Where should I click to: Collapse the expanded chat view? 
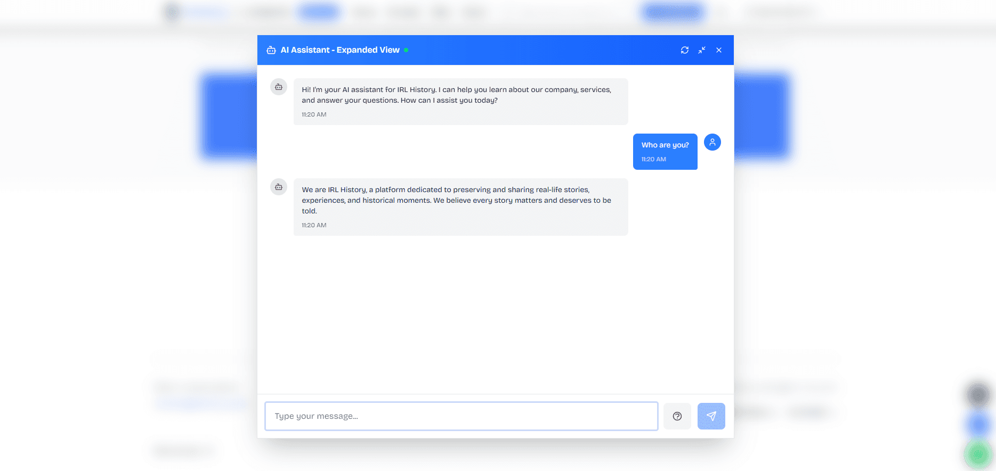[702, 50]
